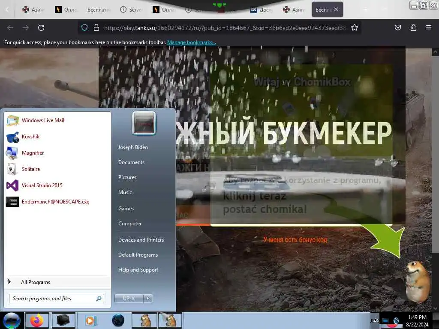
Task: Switch to the first Онлайн tab
Action: pyautogui.click(x=66, y=10)
